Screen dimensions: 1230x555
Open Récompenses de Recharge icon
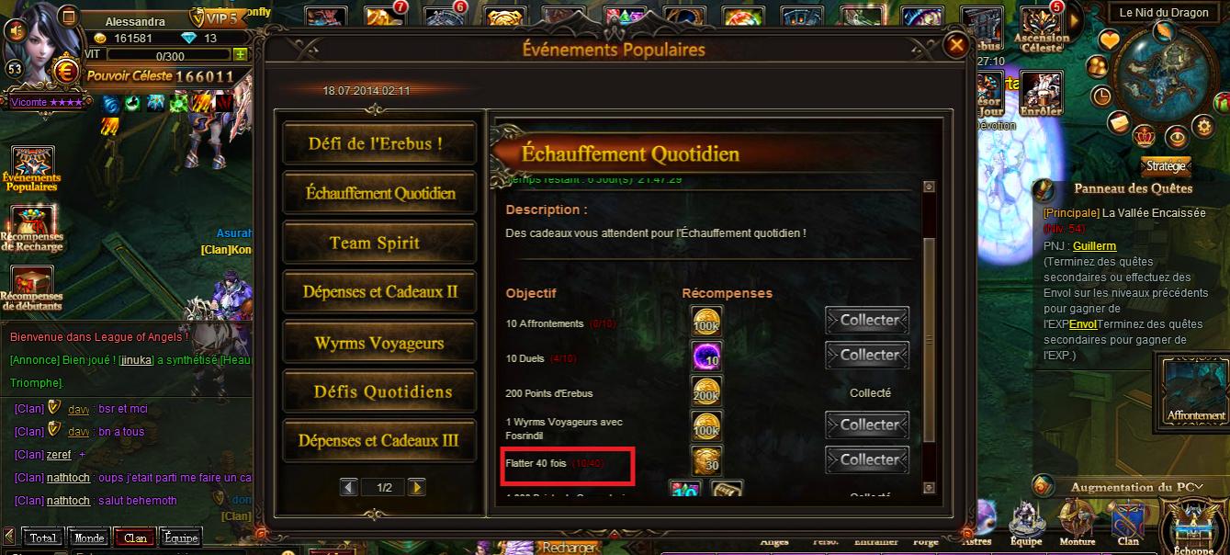(x=32, y=228)
